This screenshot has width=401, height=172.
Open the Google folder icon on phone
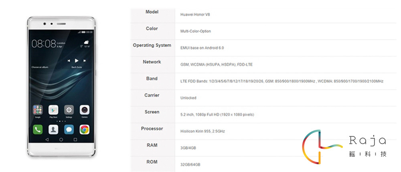click(x=38, y=110)
